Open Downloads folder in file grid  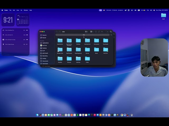pos(106,41)
